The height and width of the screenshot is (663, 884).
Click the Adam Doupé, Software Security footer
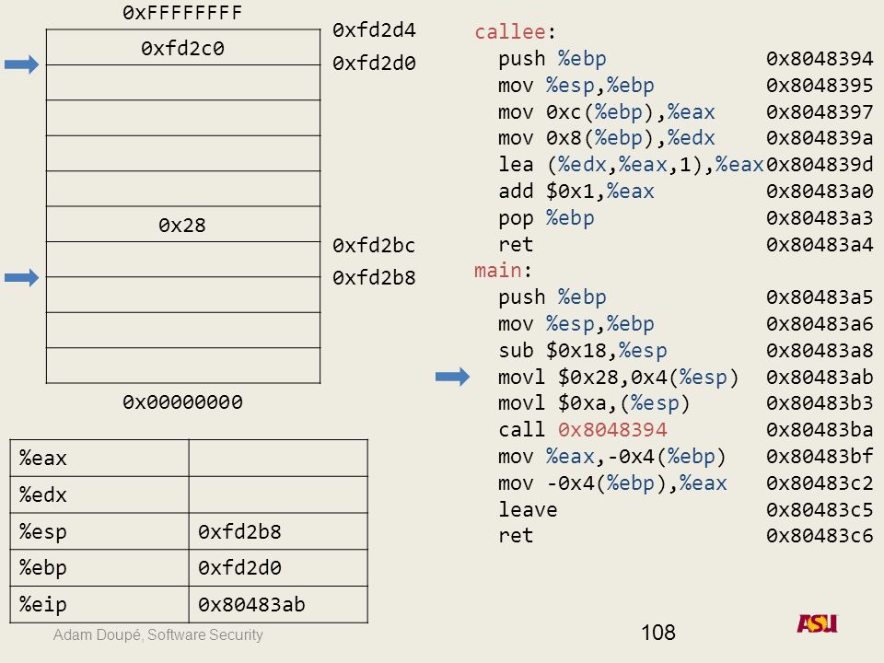coord(157,634)
